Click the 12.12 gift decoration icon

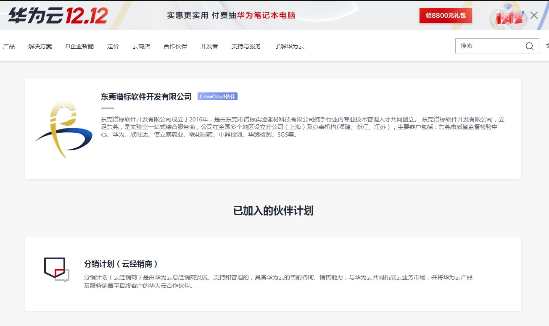[509, 17]
